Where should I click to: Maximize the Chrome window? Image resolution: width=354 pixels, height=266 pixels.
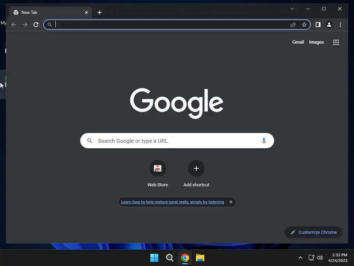[x=324, y=9]
